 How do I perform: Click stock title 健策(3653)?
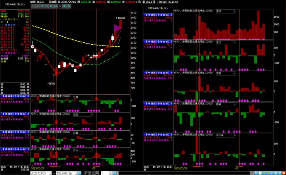(37, 2)
